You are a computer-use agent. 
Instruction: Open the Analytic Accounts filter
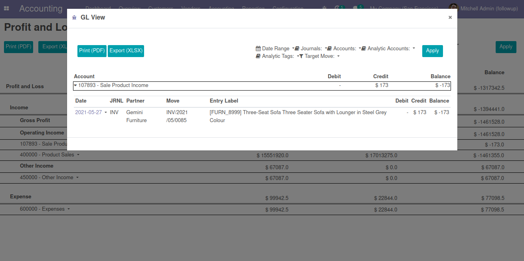point(388,48)
